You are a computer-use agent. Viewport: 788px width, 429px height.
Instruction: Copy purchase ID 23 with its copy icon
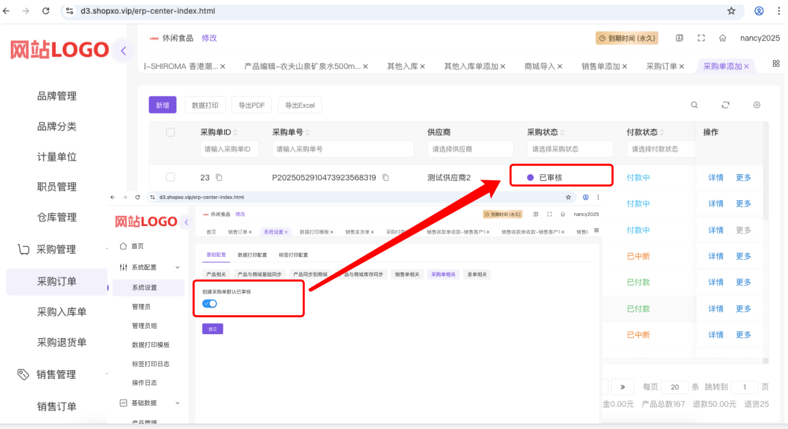(x=219, y=178)
